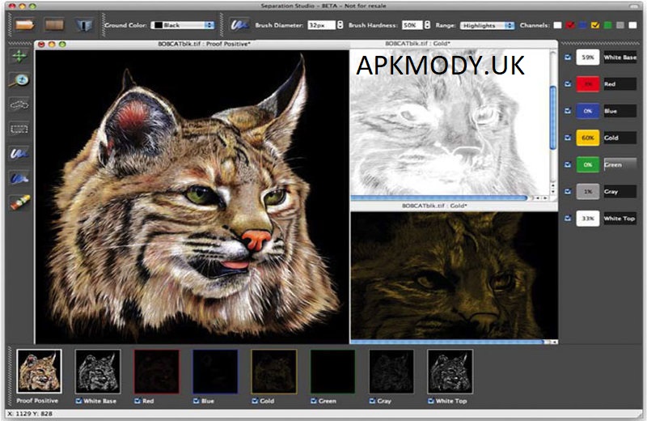
Task: Click the Blue 0% color swatch
Action: pos(588,111)
